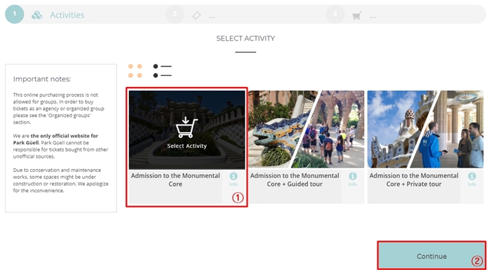
Task: Click the shopping cart Select Activity icon
Action: (x=187, y=127)
